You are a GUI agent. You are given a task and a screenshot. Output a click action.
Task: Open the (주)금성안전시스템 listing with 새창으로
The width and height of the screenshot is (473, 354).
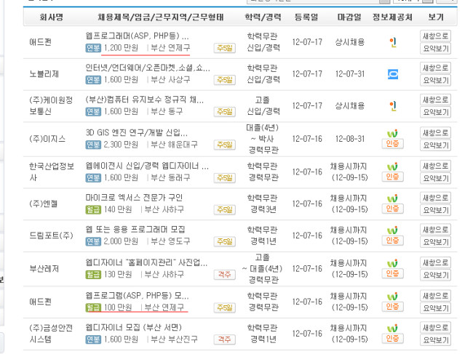coord(435,328)
